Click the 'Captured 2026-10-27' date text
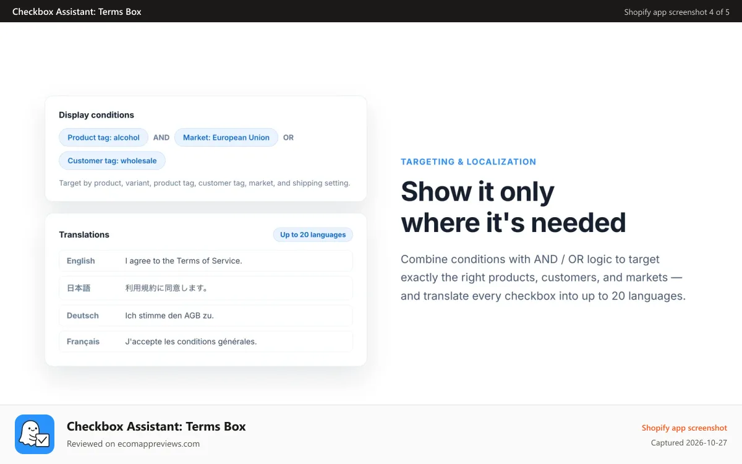This screenshot has width=742, height=464. click(689, 442)
